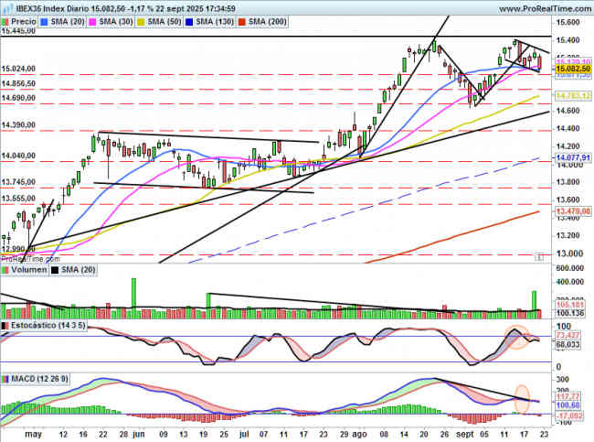The width and height of the screenshot is (594, 442).
Task: Click the 117,27 MACD value tag
Action: pyautogui.click(x=568, y=397)
